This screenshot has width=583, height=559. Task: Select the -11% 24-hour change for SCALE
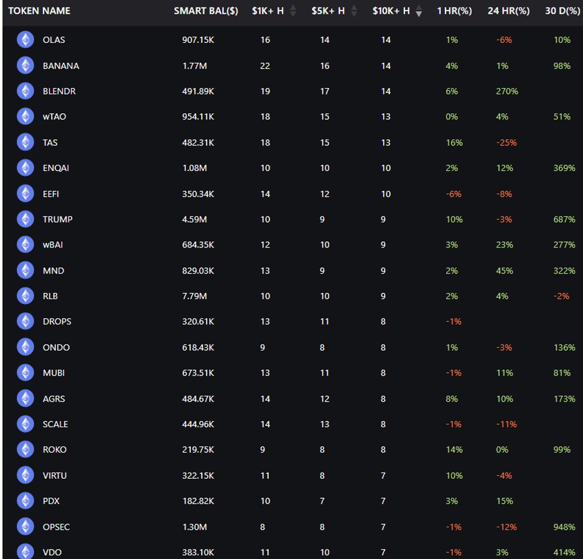pos(506,424)
